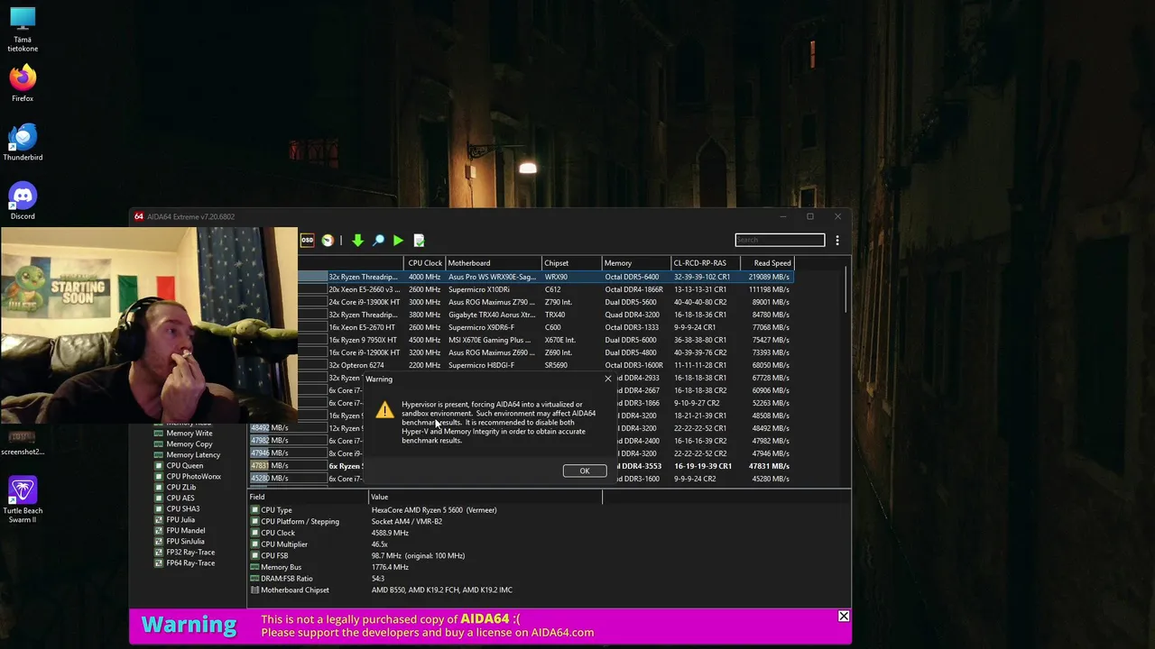Select the Supermicro X10DRi result row
Image resolution: width=1155 pixels, height=649 pixels.
tap(546, 289)
